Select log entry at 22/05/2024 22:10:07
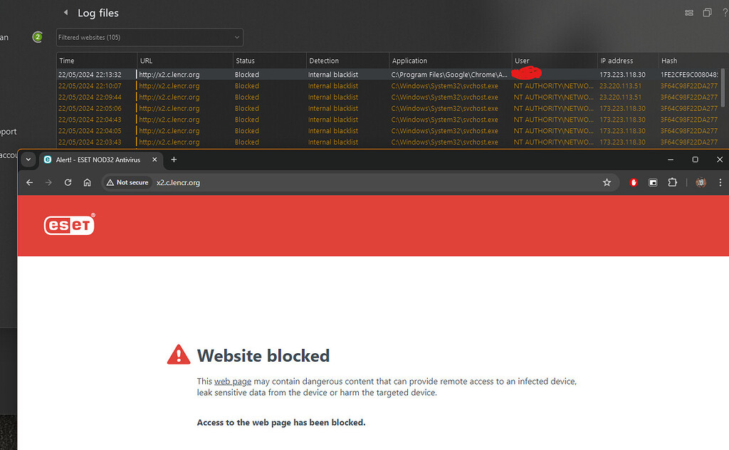 (388, 86)
